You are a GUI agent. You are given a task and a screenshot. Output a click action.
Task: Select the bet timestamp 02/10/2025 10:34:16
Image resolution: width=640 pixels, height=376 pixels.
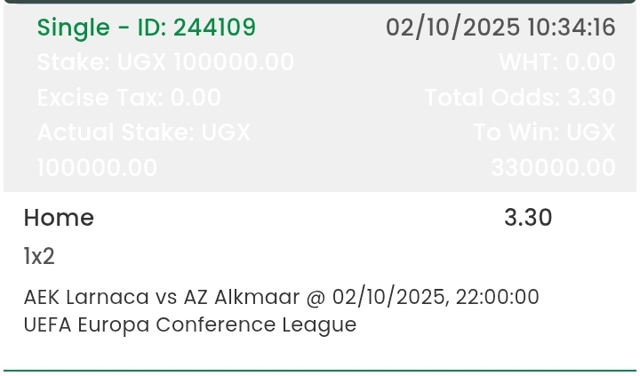(x=500, y=28)
